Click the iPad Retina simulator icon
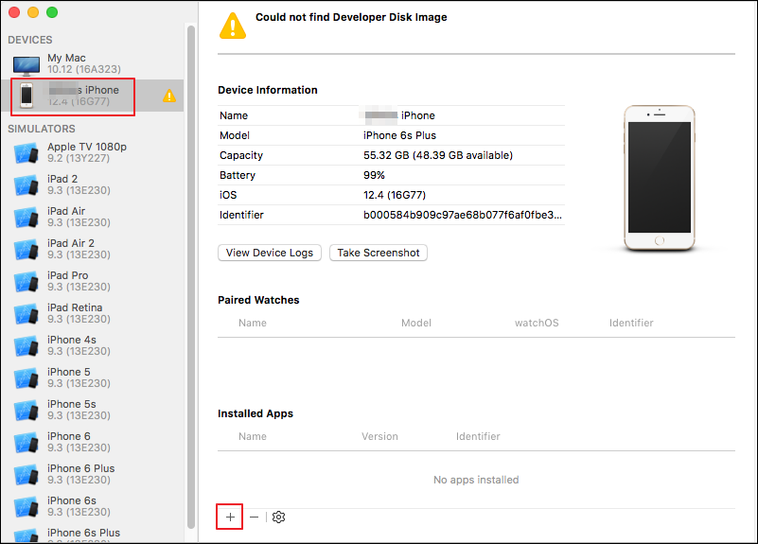758x544 pixels. [26, 313]
